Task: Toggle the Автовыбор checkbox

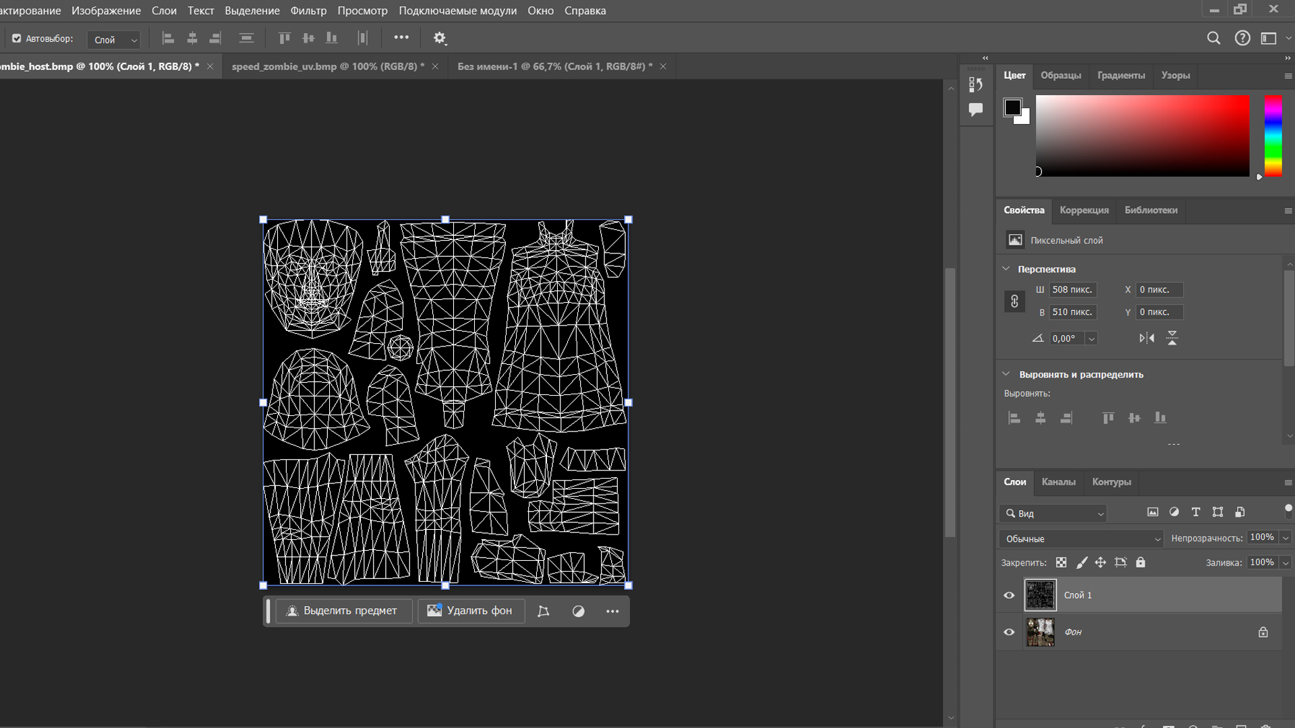Action: [x=17, y=38]
